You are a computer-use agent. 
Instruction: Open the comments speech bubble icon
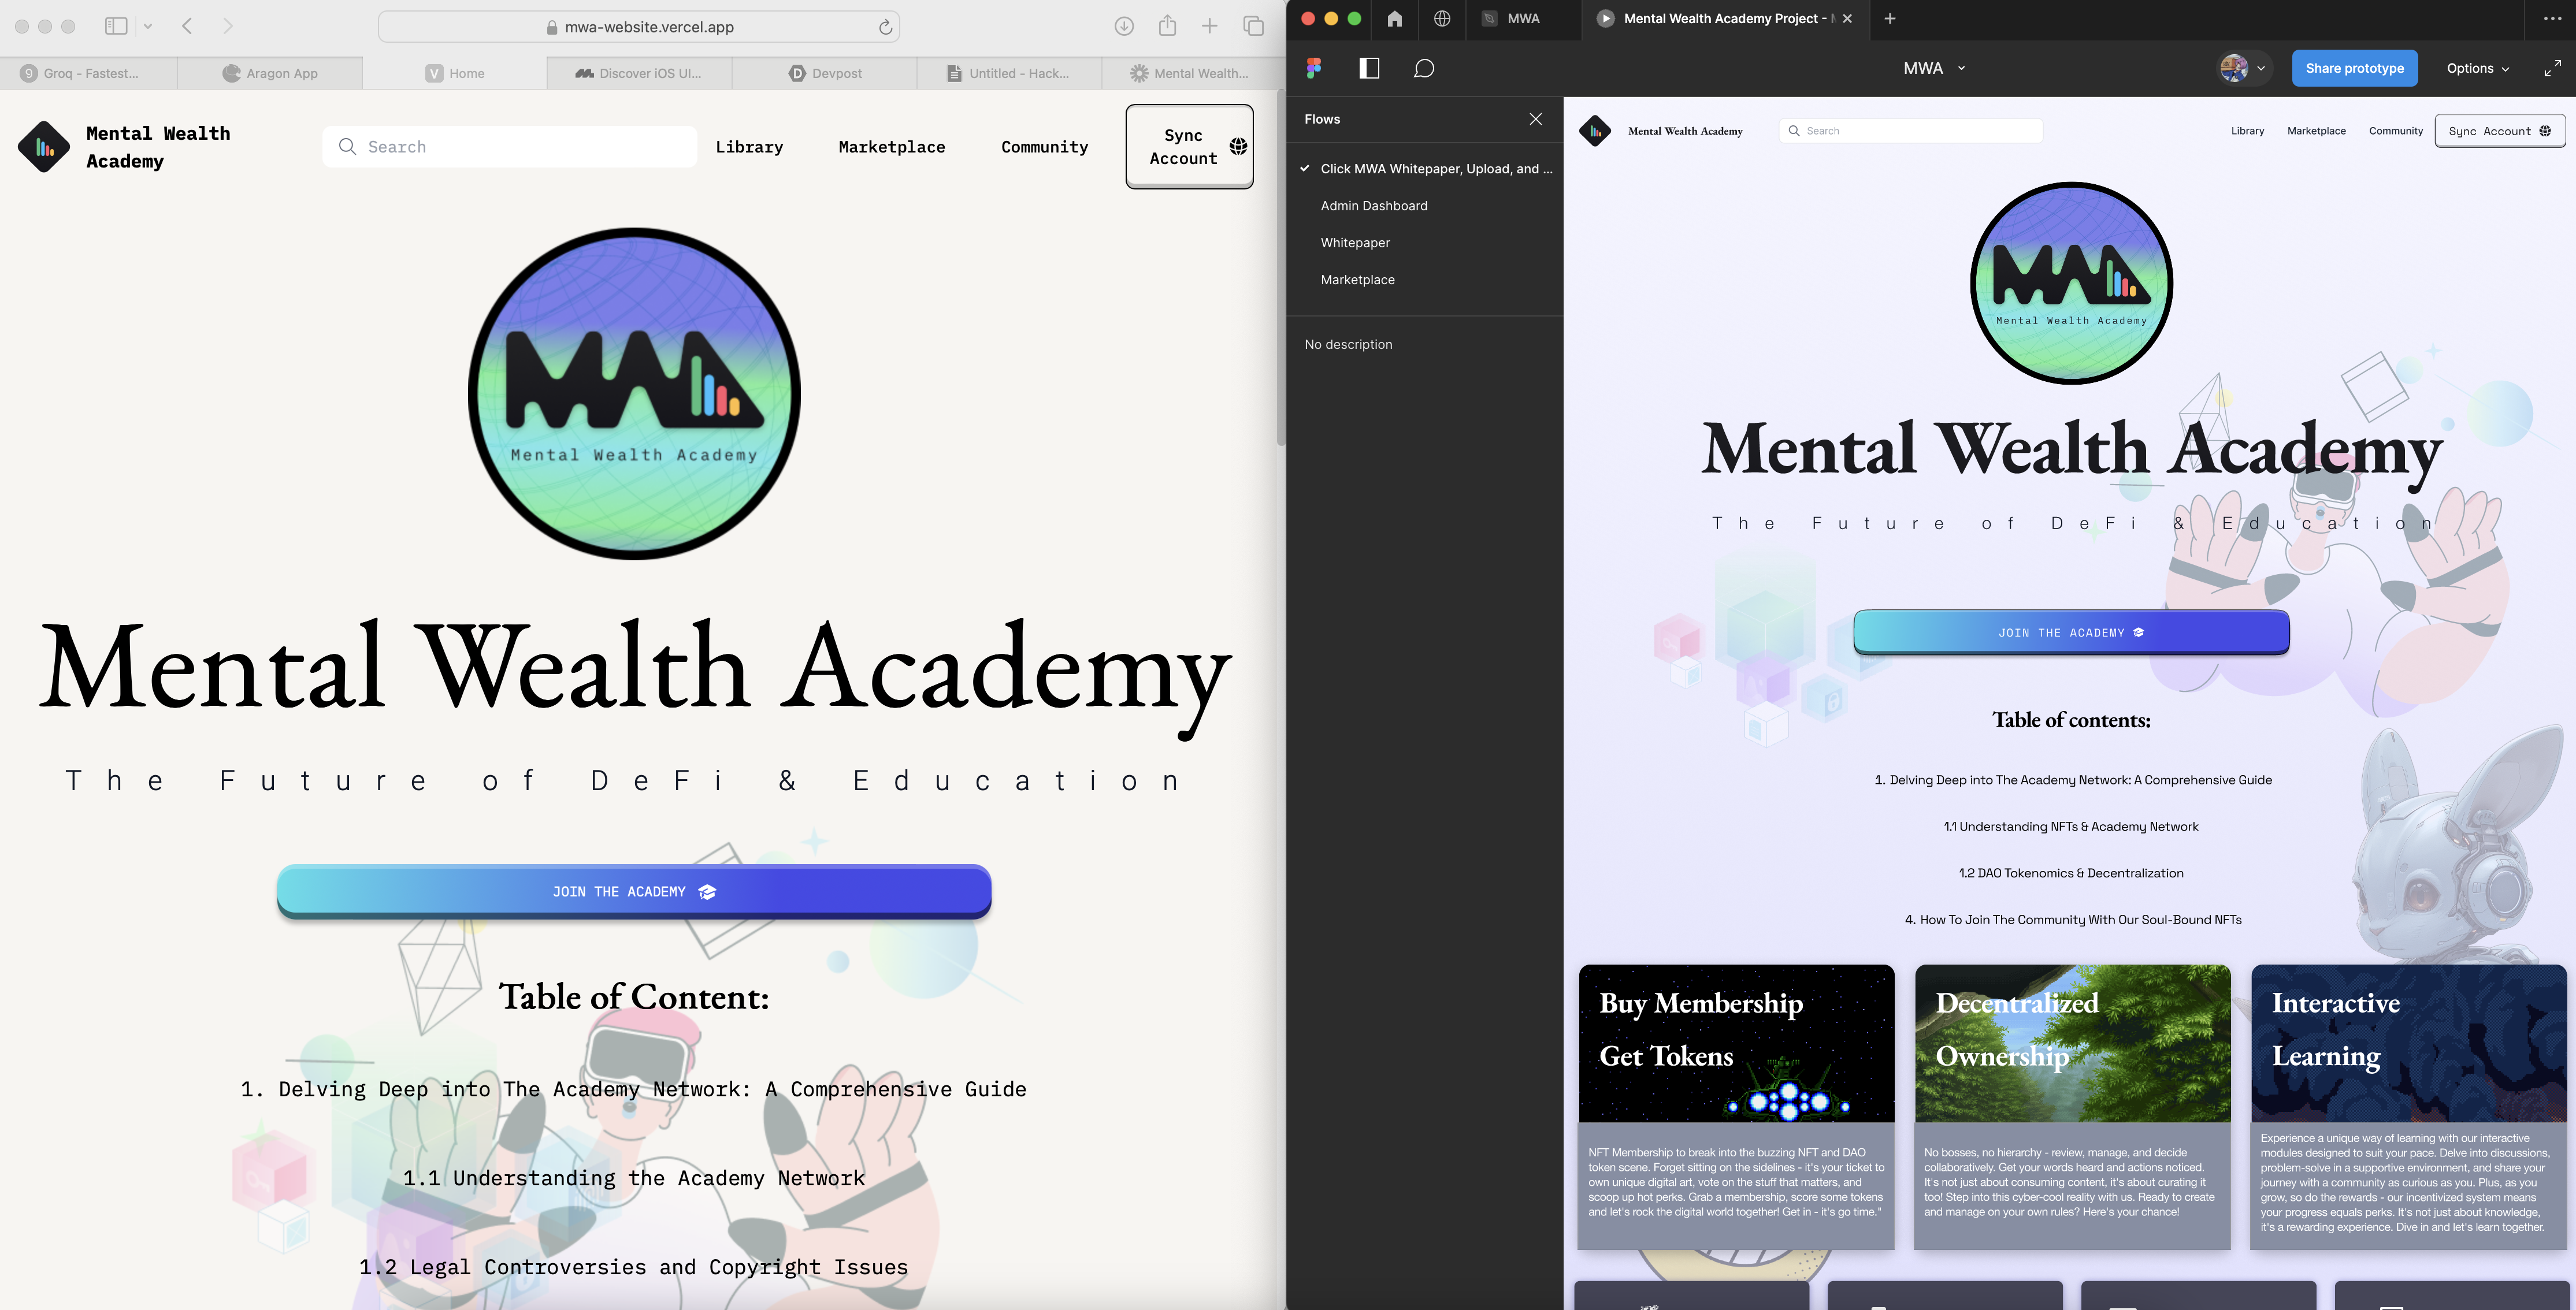[x=1424, y=68]
